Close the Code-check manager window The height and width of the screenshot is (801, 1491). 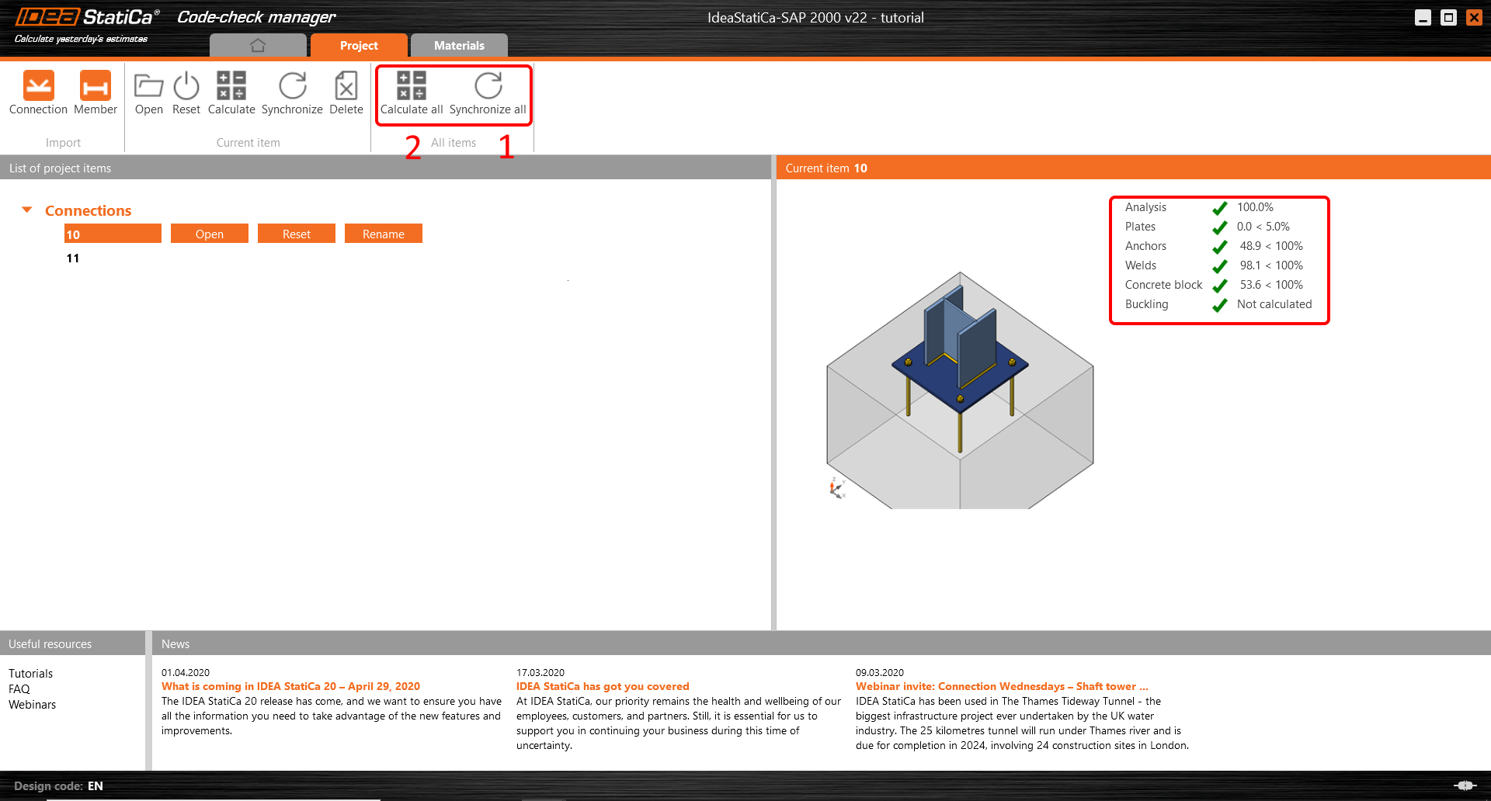[1474, 17]
